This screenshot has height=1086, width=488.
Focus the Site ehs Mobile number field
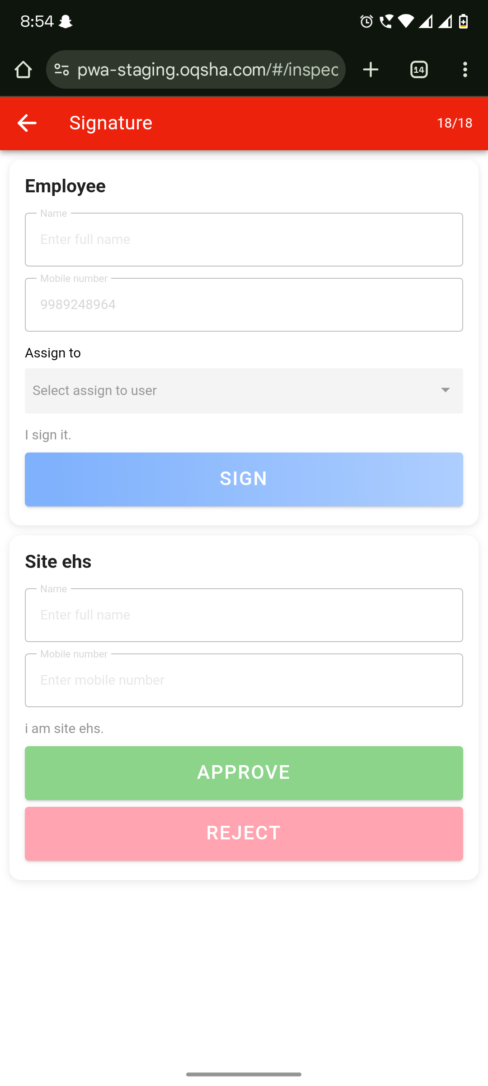point(244,680)
